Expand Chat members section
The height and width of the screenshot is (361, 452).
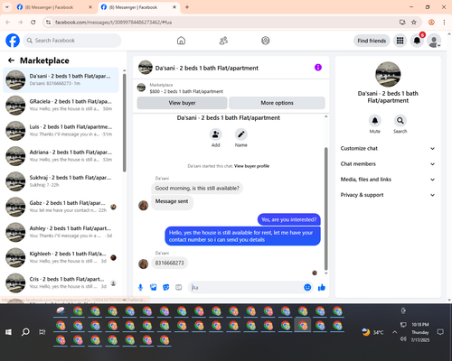(x=388, y=164)
